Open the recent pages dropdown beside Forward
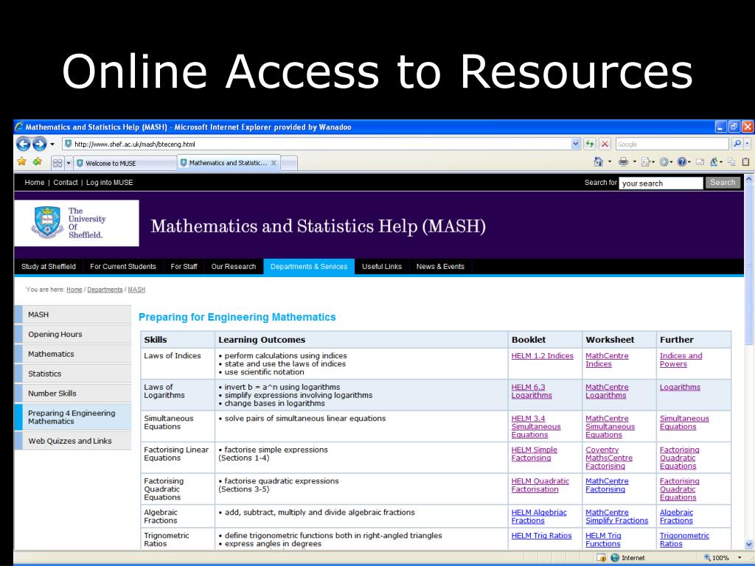 click(x=52, y=144)
